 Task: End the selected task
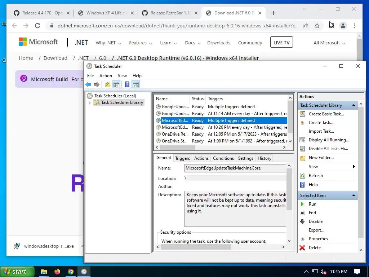(312, 213)
